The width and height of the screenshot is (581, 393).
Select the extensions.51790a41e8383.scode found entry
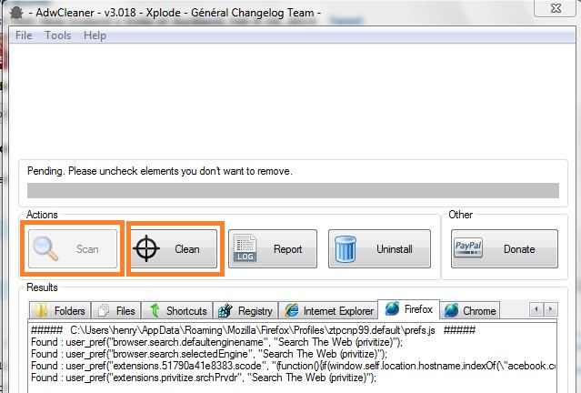point(293,366)
